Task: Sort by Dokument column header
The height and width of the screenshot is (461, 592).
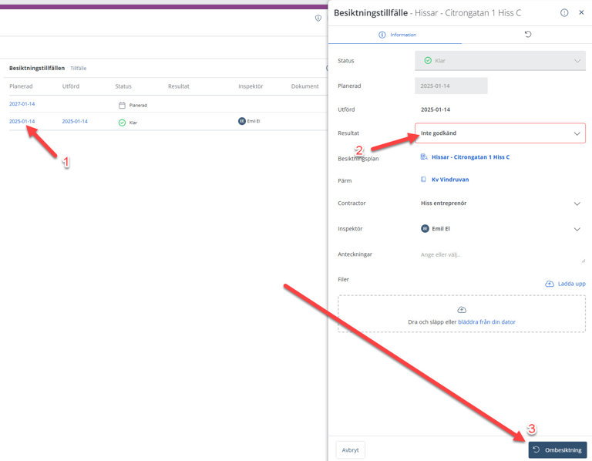Action: [x=304, y=86]
